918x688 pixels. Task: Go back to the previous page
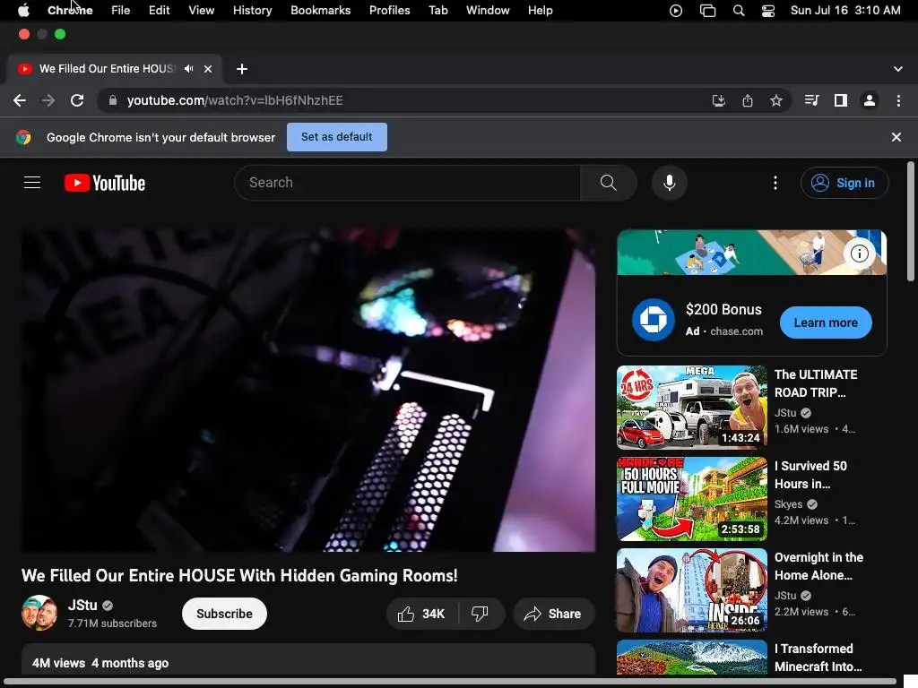coord(20,100)
